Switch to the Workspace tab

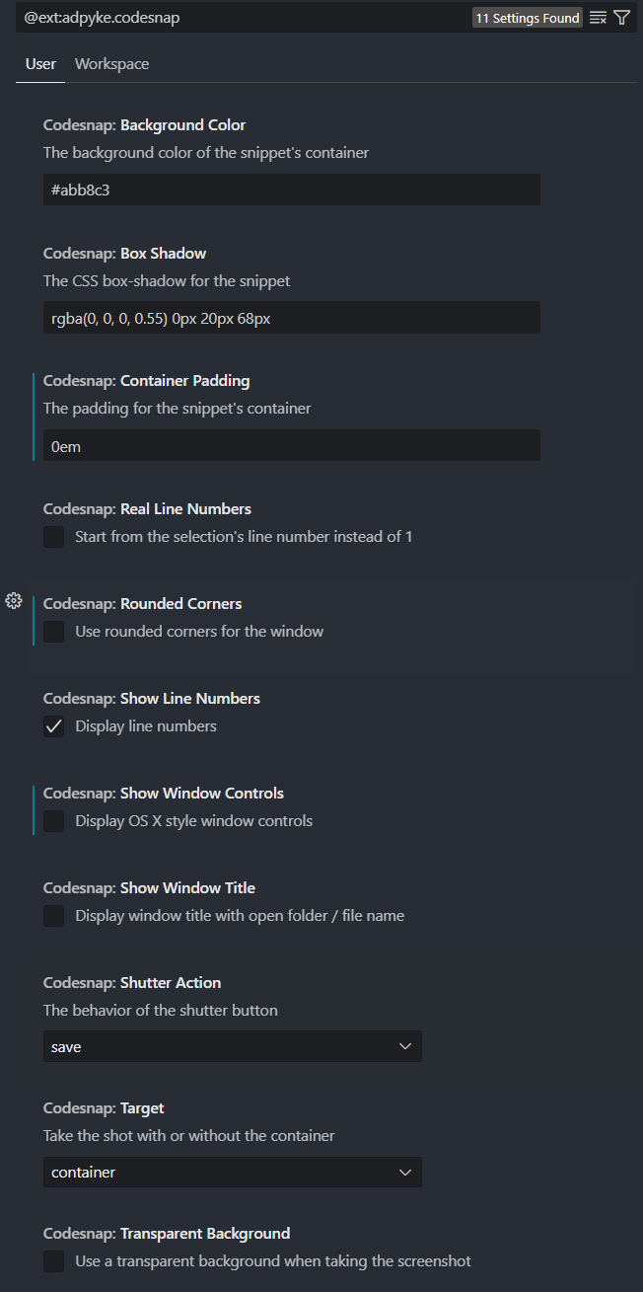[112, 64]
